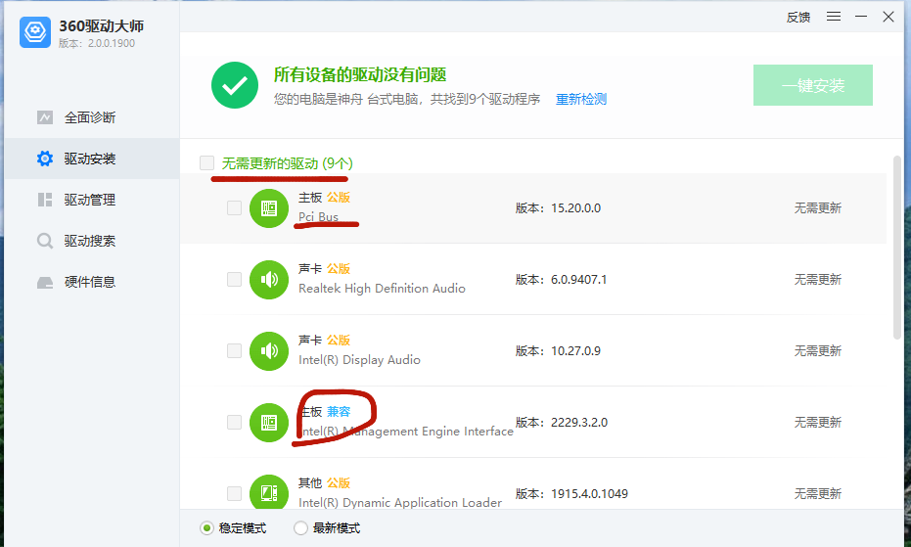Click the 驱动管理 sidebar icon
The height and width of the screenshot is (547, 911).
click(x=45, y=200)
